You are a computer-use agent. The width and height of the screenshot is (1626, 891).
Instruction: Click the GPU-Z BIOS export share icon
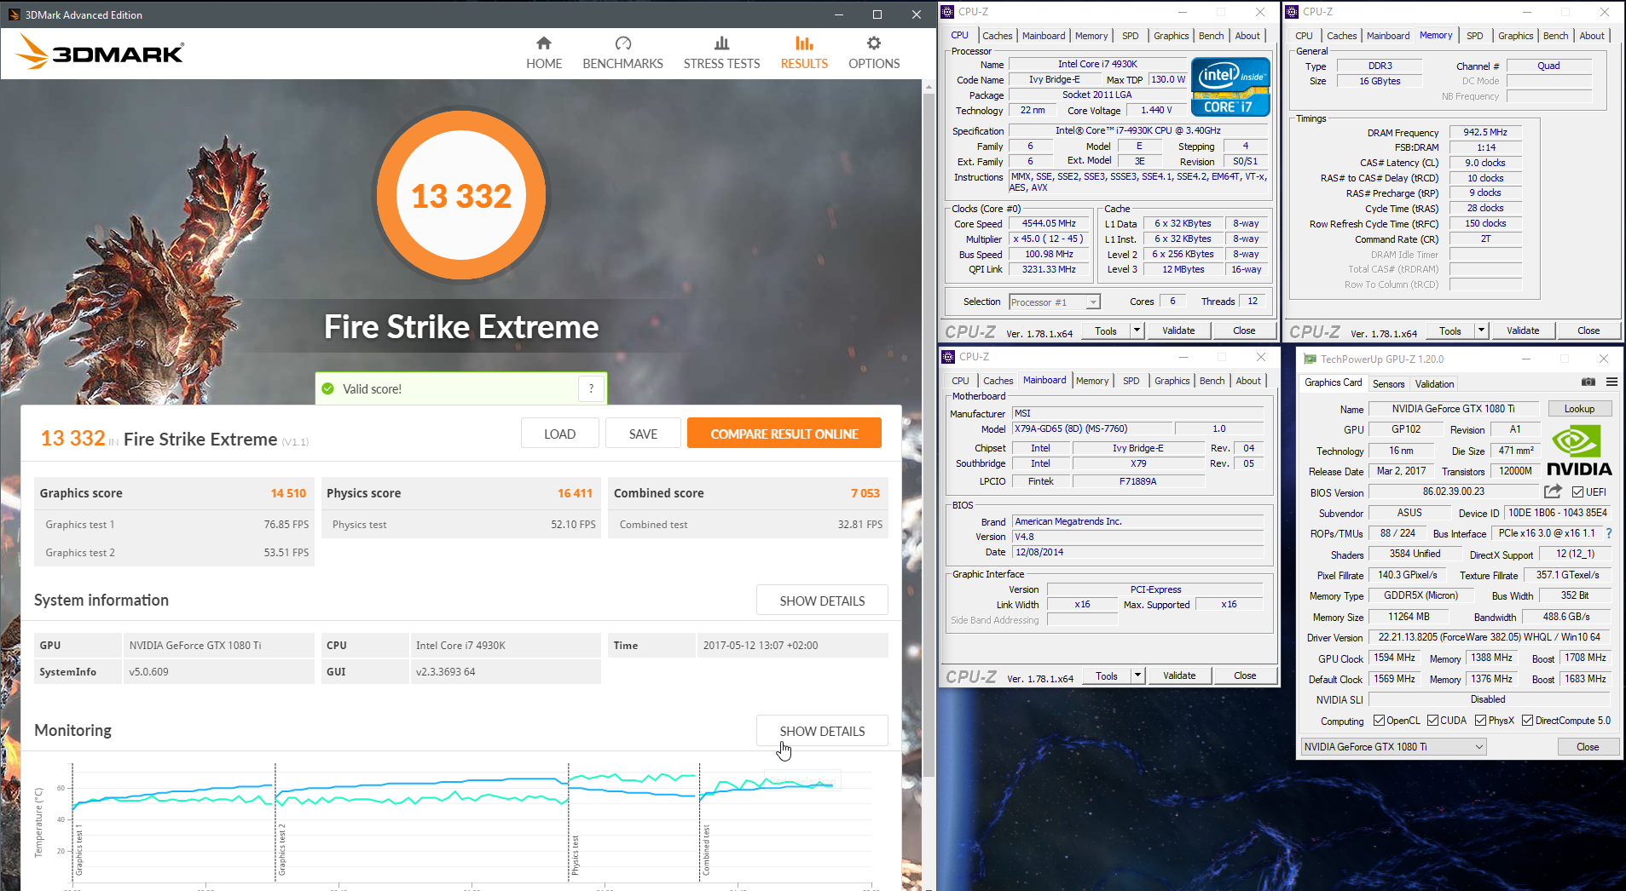[1553, 491]
